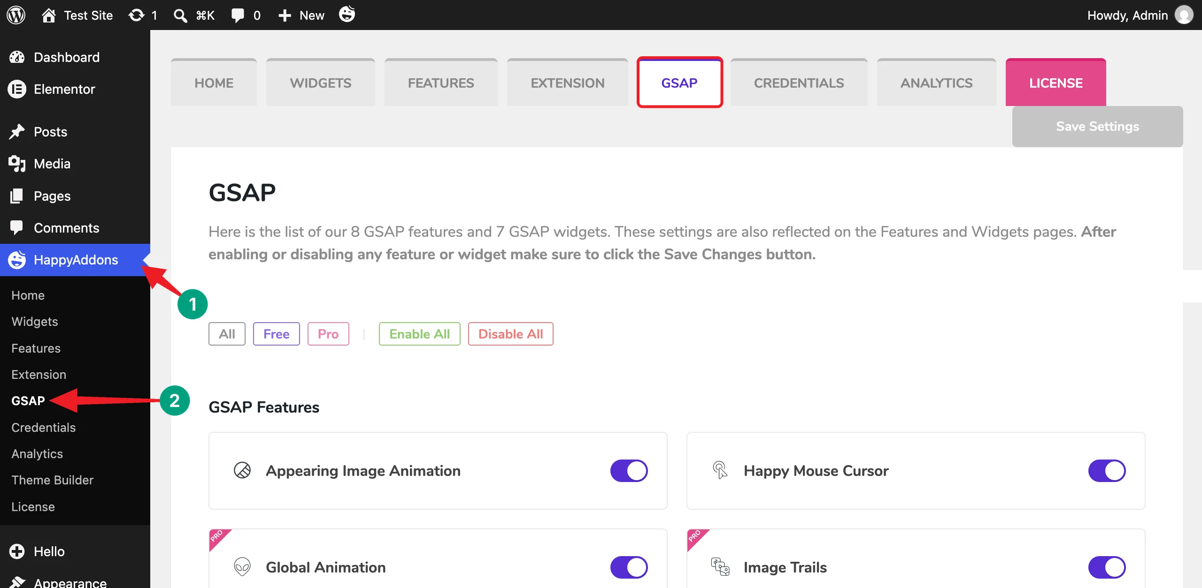The height and width of the screenshot is (588, 1202).
Task: Open Elementor menu in sidebar
Action: coord(75,89)
